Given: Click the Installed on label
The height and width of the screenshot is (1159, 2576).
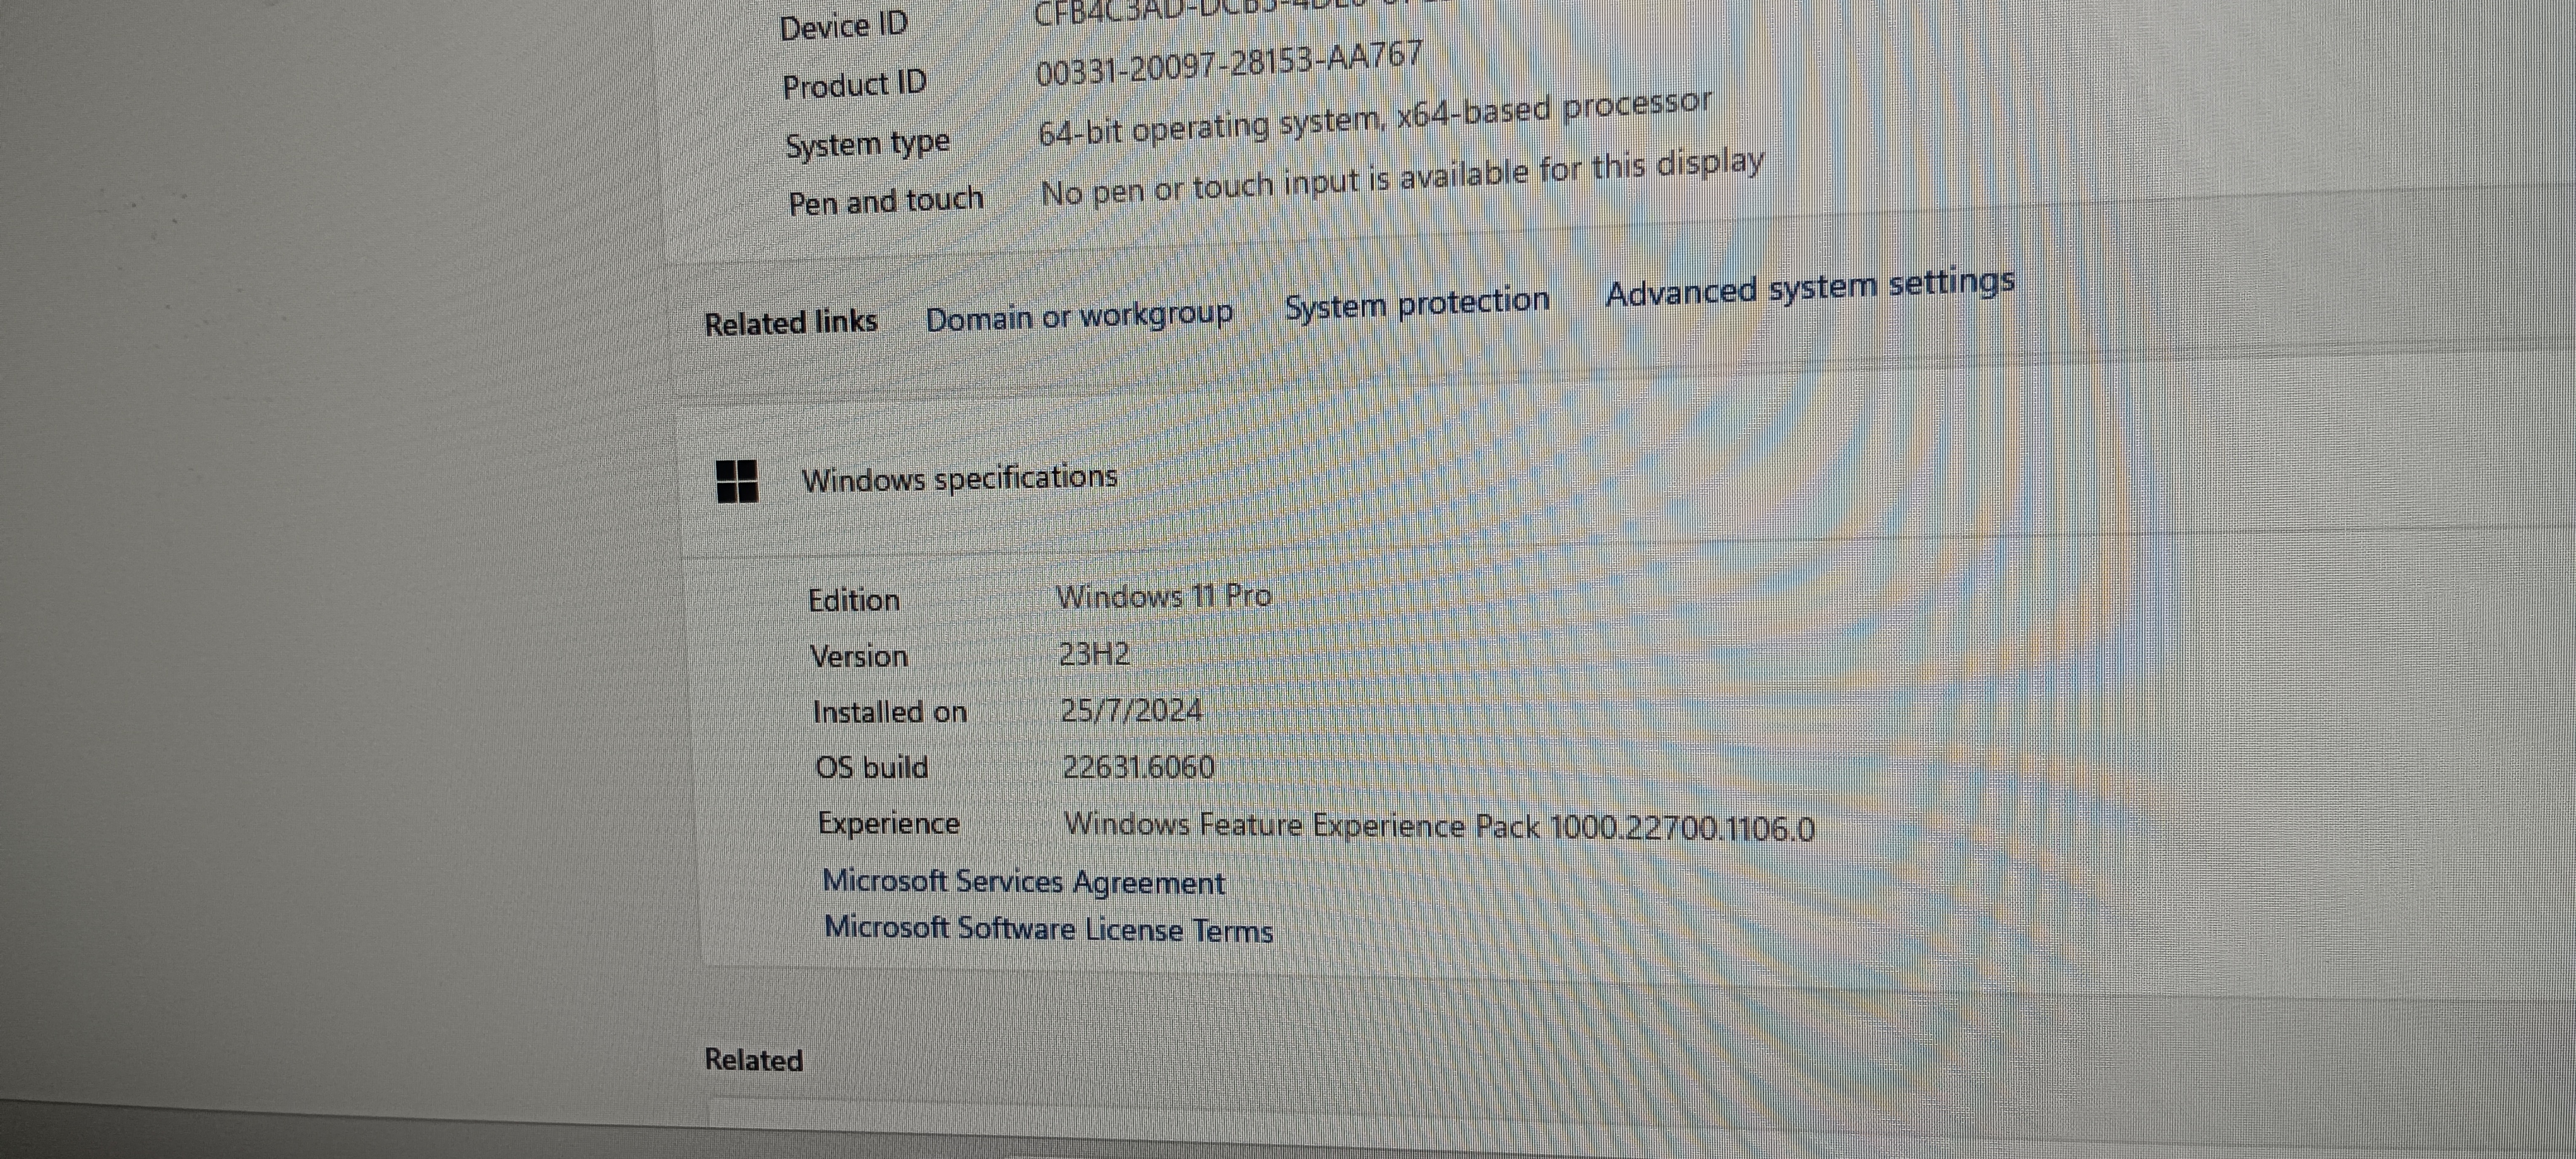Looking at the screenshot, I should pos(890,712).
